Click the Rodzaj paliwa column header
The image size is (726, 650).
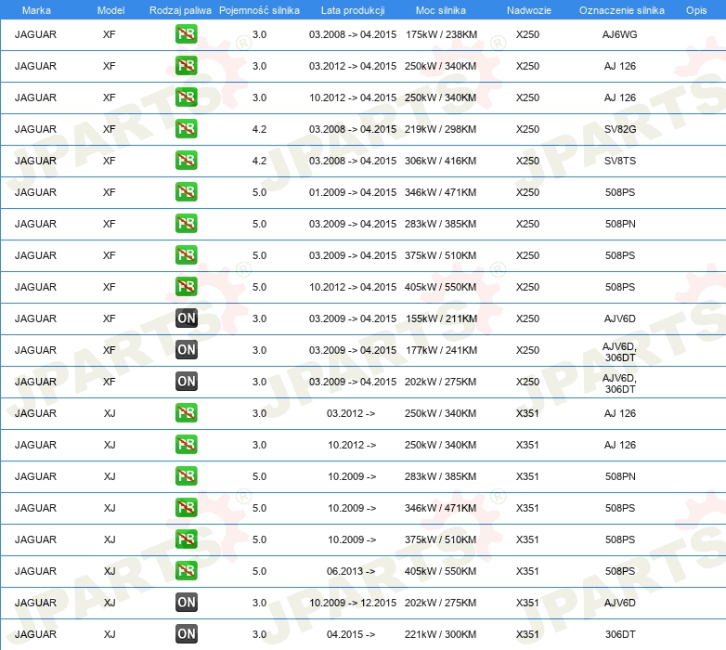point(180,10)
